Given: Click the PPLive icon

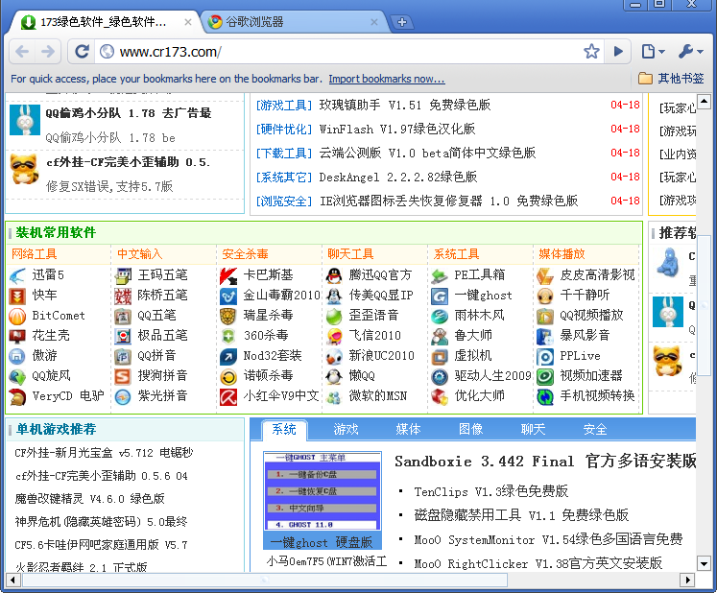Looking at the screenshot, I should [x=545, y=357].
